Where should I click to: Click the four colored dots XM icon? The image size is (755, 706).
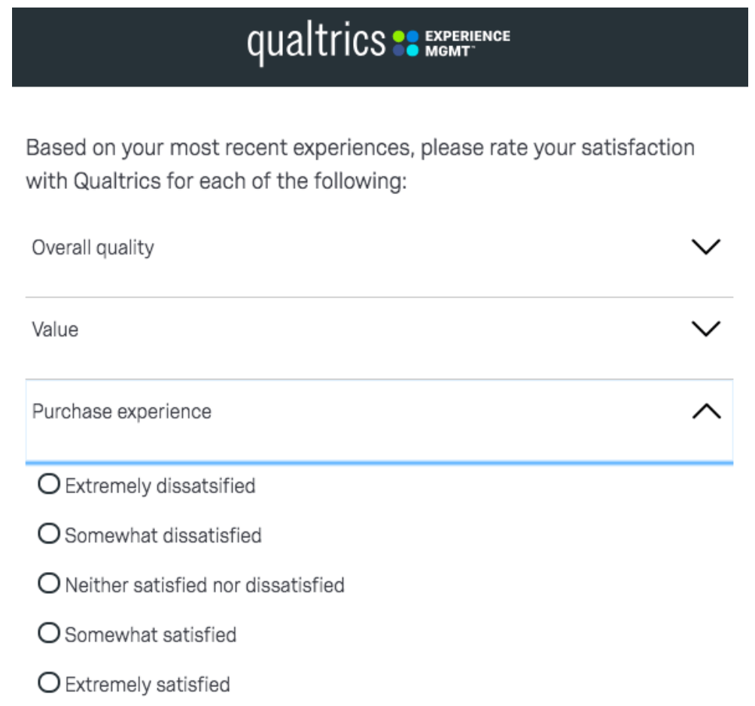[405, 44]
